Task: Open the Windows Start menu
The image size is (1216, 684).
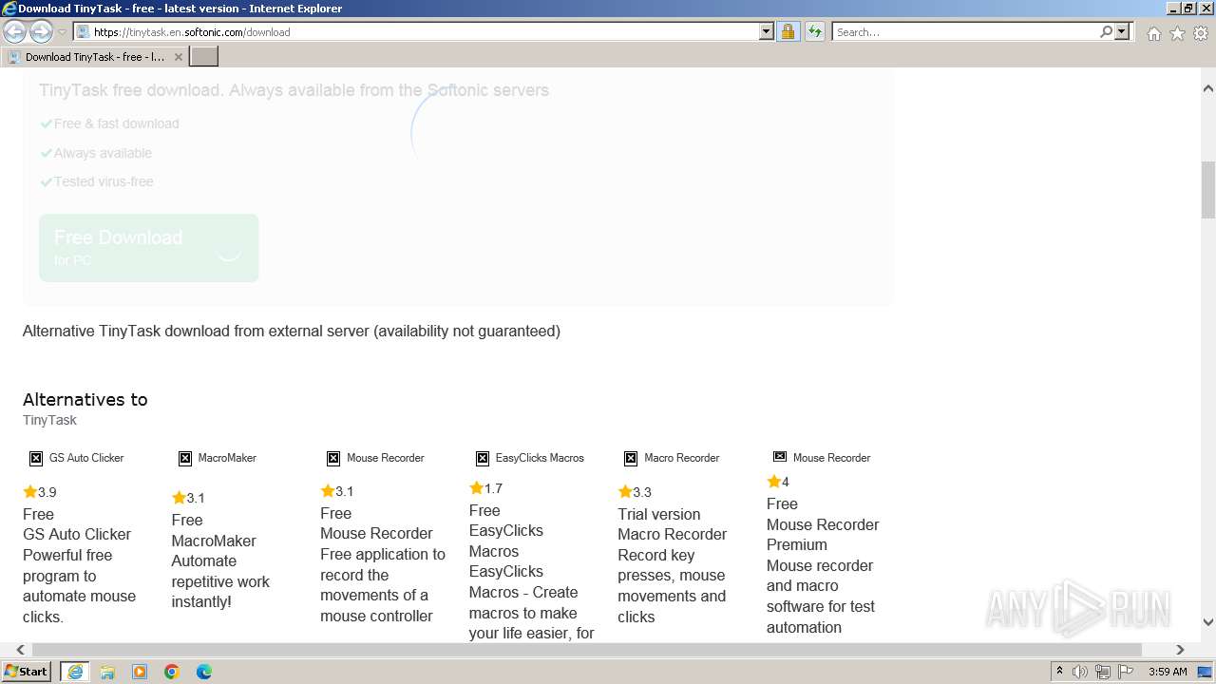Action: pos(27,671)
